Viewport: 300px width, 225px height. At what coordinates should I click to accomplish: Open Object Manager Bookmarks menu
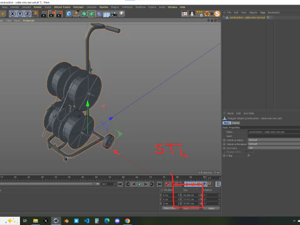click(274, 12)
